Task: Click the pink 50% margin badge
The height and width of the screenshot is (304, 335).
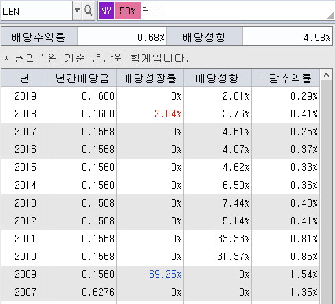Action: (128, 11)
